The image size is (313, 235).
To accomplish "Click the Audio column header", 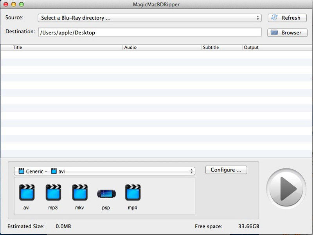I will 162,47.
